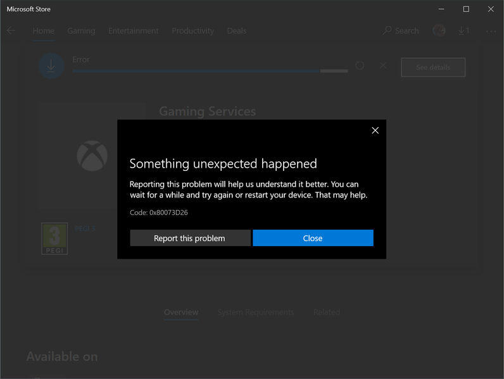
Task: Click the Xbox logo app thumbnail
Action: tap(92, 156)
